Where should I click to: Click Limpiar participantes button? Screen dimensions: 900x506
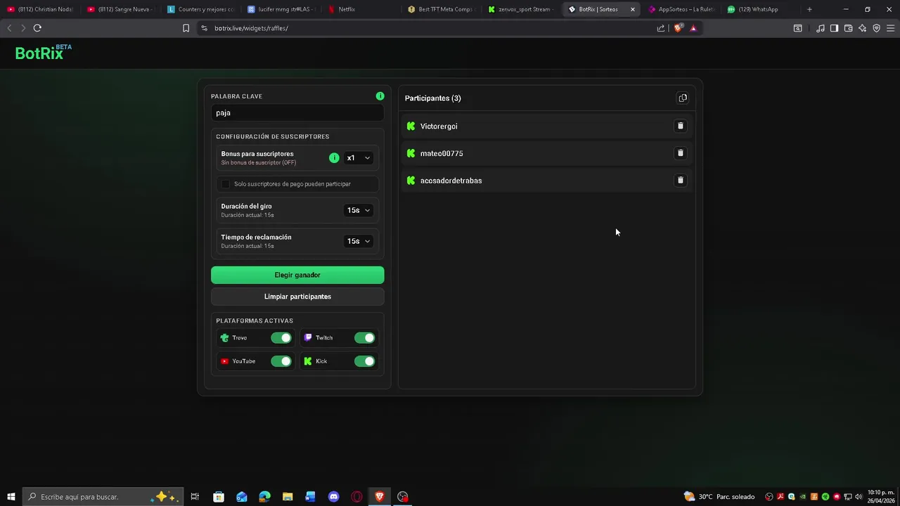pyautogui.click(x=297, y=297)
